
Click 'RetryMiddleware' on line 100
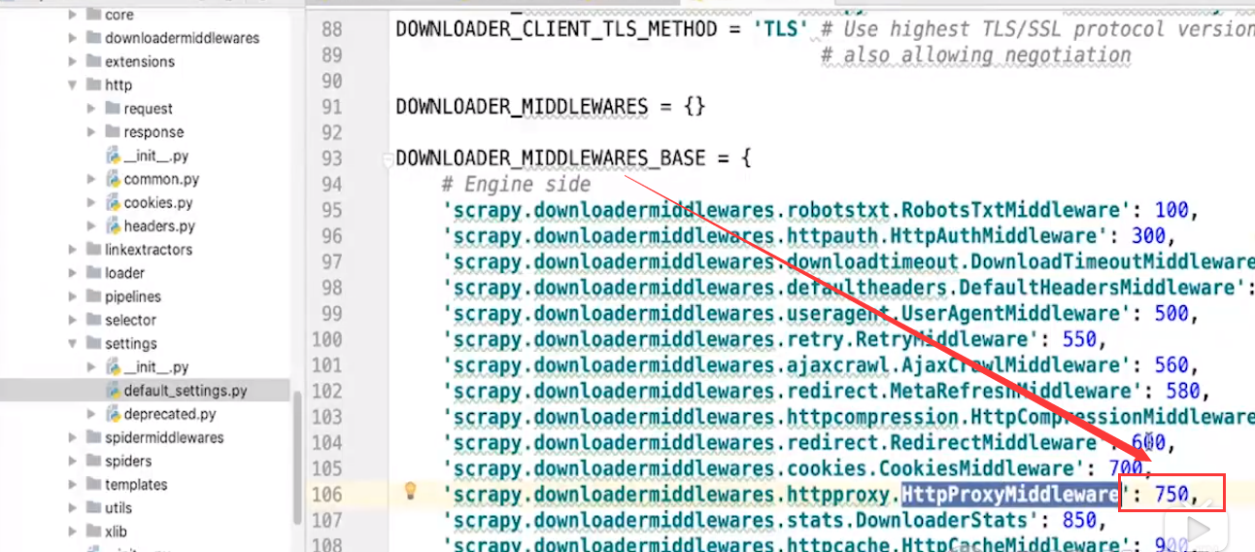(x=939, y=339)
